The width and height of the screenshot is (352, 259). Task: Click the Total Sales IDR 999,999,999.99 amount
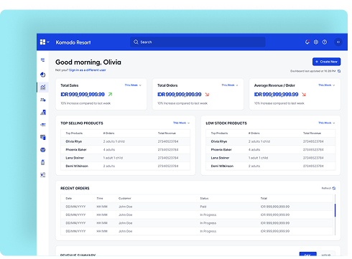(83, 95)
